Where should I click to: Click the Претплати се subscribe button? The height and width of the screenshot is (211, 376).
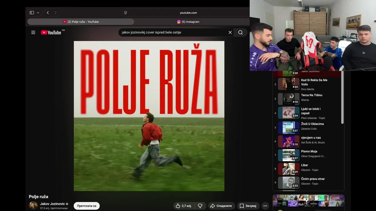[x=87, y=206]
